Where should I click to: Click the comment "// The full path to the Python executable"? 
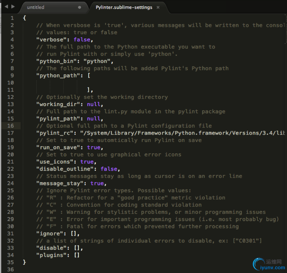[126, 47]
